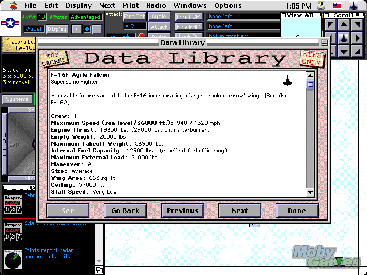Screen dimensions: 367x275
Task: Click the Fire HSM button
Action: [189, 17]
